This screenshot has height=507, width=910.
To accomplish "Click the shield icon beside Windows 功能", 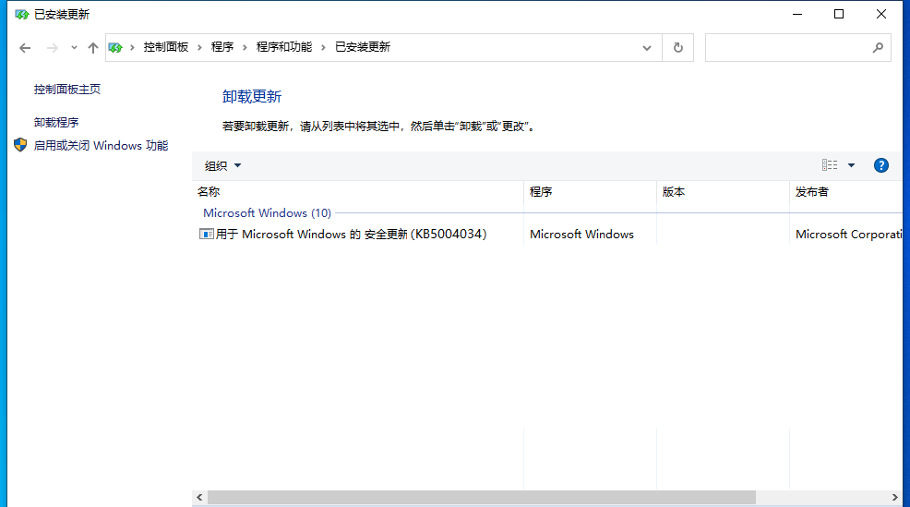I will (x=20, y=145).
